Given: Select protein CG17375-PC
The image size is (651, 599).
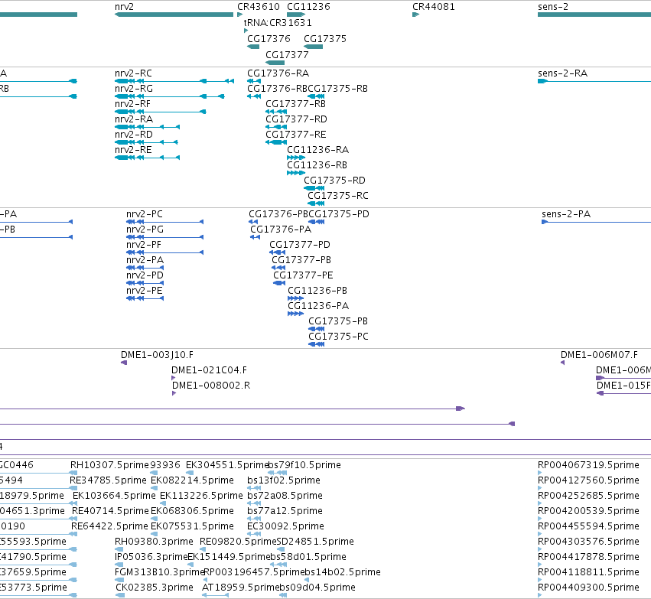Looking at the screenshot, I should (338, 337).
